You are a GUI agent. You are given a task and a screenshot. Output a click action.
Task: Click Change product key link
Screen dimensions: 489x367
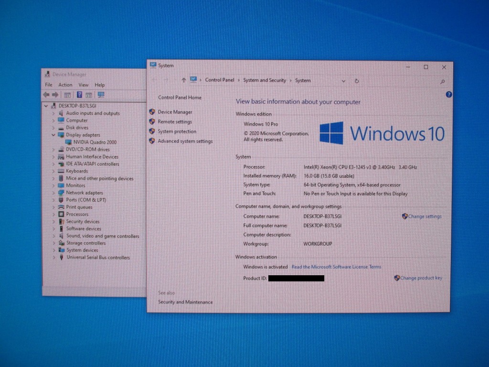click(421, 278)
